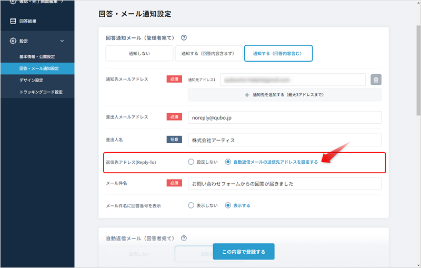Image resolution: width=421 pixels, height=268 pixels.
Task: Open トラッキングコード設定 menu item
Action: coord(41,92)
